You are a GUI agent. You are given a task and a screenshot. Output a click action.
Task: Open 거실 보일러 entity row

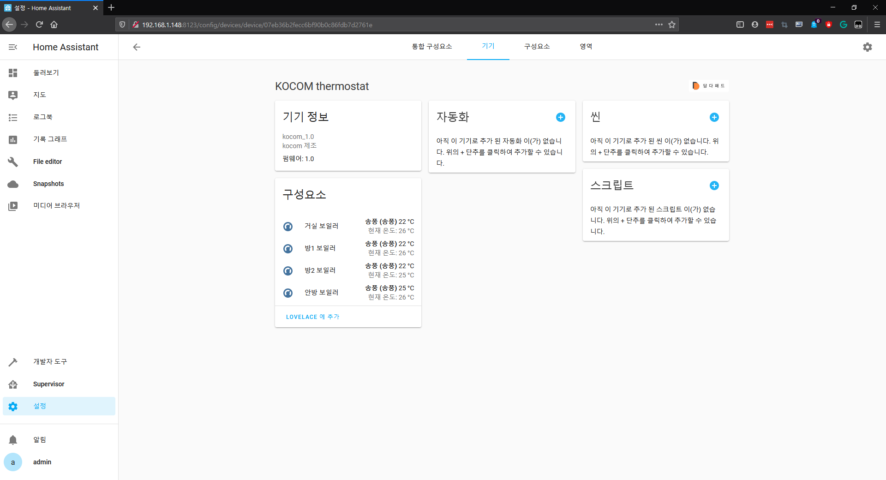click(348, 226)
